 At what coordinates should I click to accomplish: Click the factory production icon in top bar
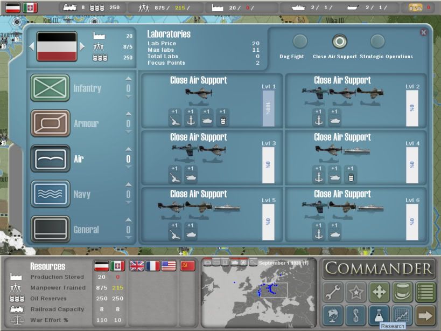(x=218, y=8)
